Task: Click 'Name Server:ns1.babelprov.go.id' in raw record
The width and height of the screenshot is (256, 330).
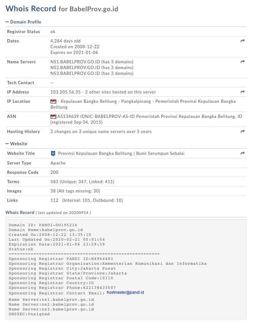Action: coord(51,299)
